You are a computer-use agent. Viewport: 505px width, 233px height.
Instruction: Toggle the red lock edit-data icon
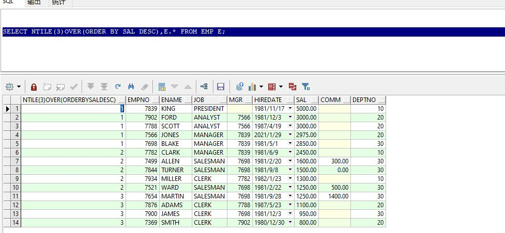click(x=34, y=87)
